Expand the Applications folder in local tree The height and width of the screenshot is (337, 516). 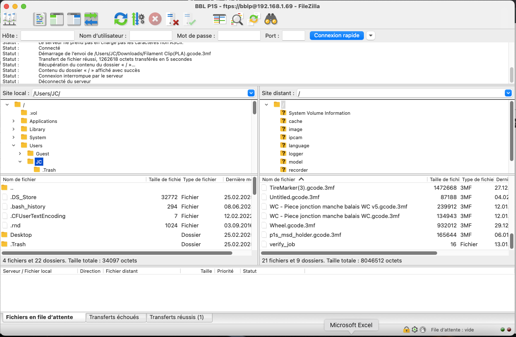pos(14,121)
